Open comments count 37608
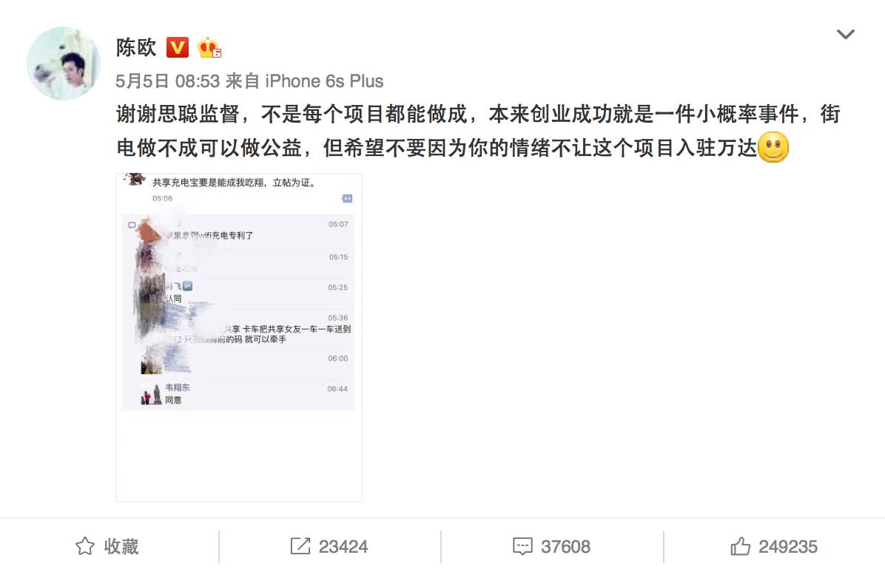This screenshot has width=885, height=572. tap(565, 547)
